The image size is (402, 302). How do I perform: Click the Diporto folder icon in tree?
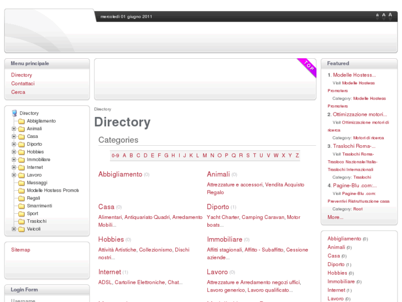click(22, 144)
